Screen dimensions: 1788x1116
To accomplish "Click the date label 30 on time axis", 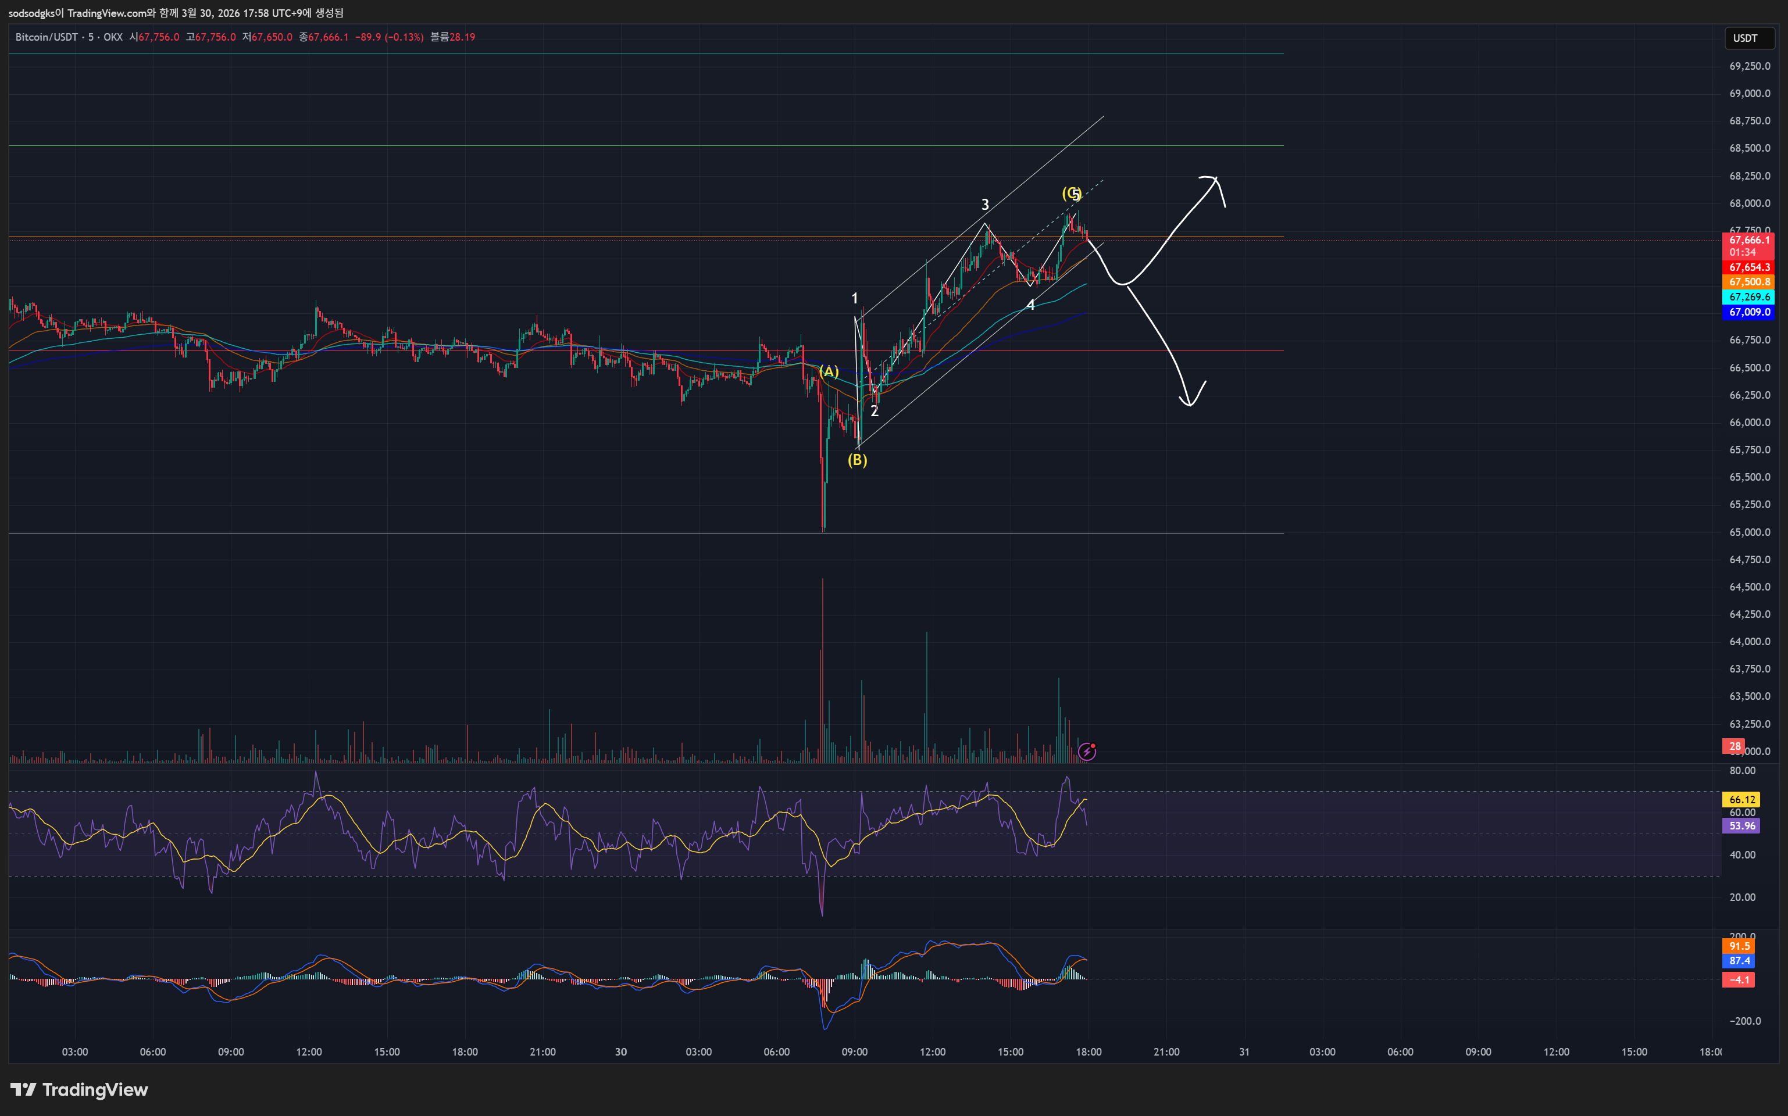I will point(621,1052).
